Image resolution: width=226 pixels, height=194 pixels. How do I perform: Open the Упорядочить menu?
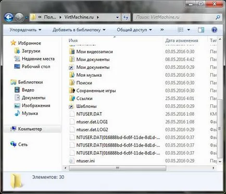(x=26, y=30)
